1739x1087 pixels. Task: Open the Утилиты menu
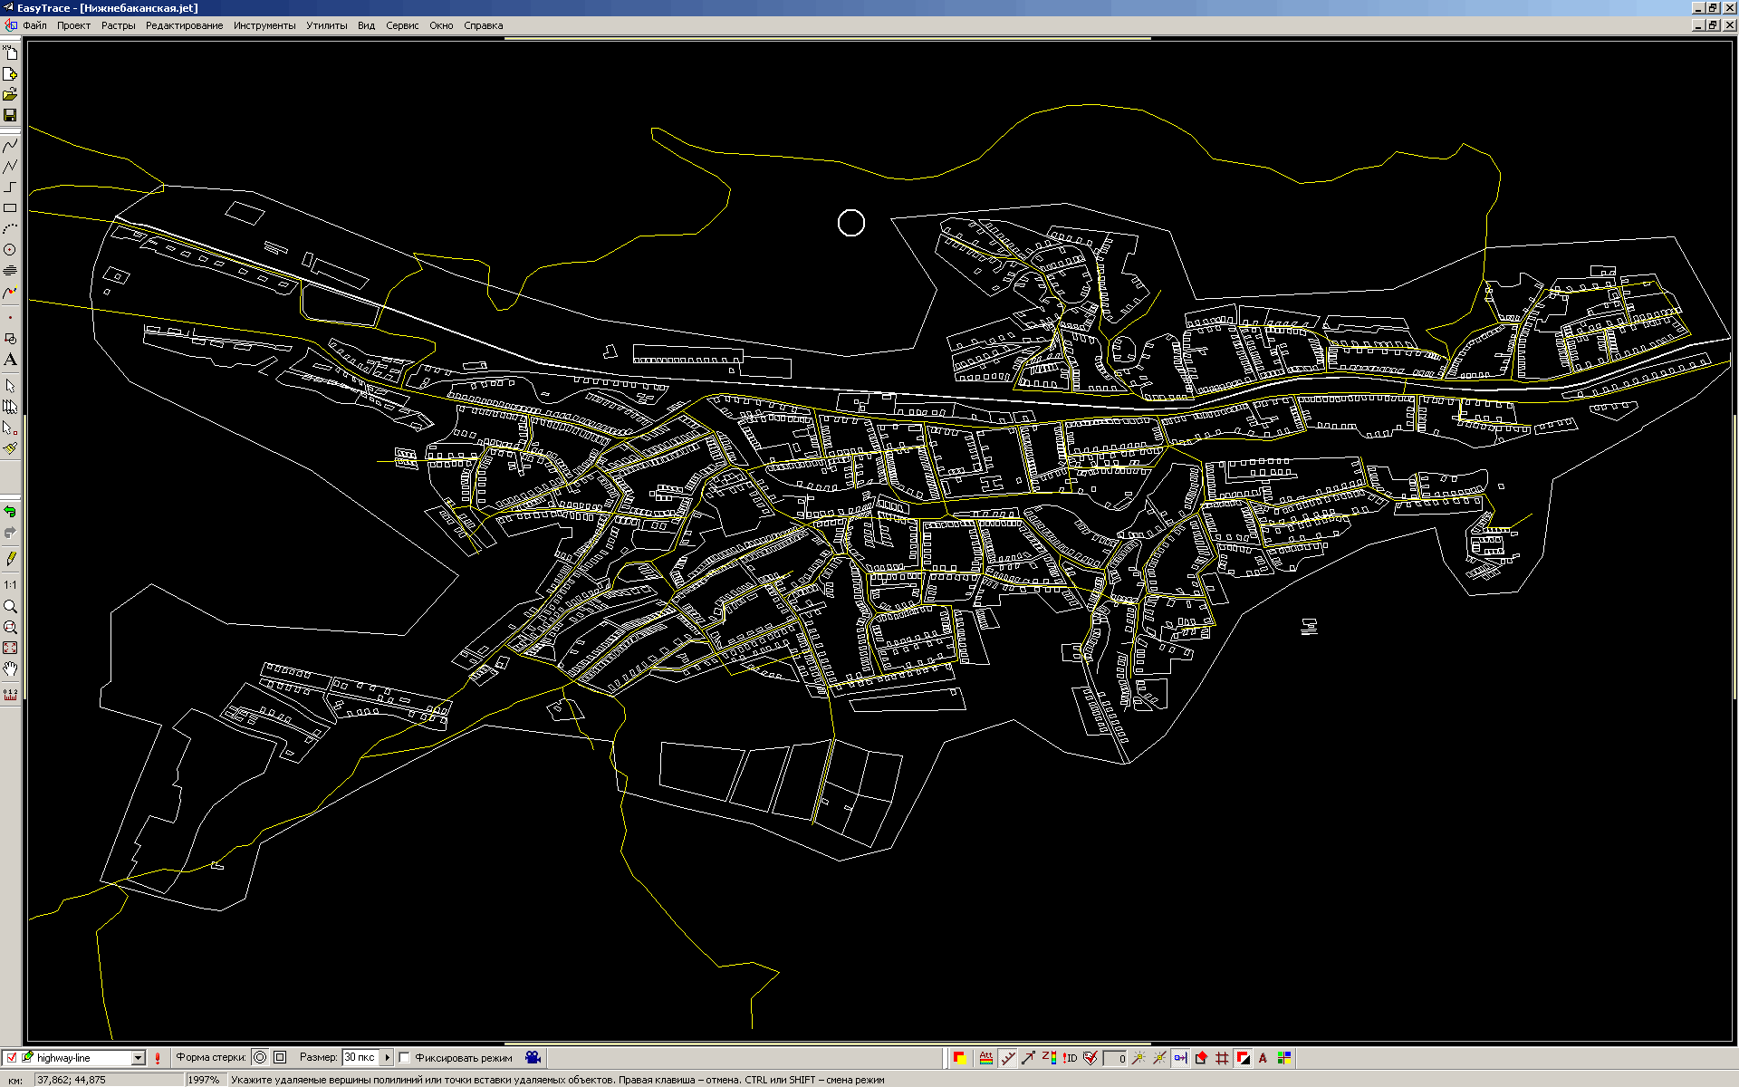pyautogui.click(x=326, y=25)
